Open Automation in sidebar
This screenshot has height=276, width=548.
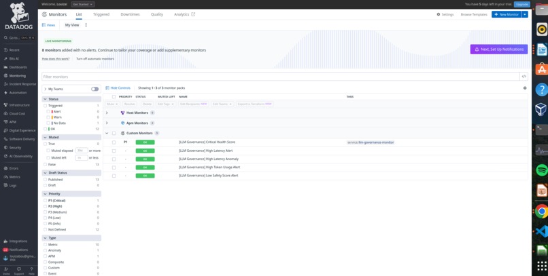(18, 93)
